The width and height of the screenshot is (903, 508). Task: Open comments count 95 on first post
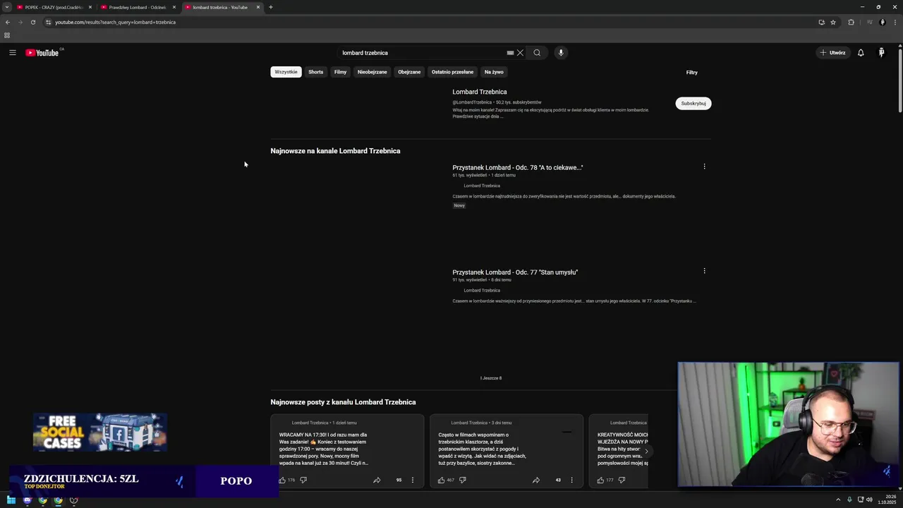coord(399,480)
